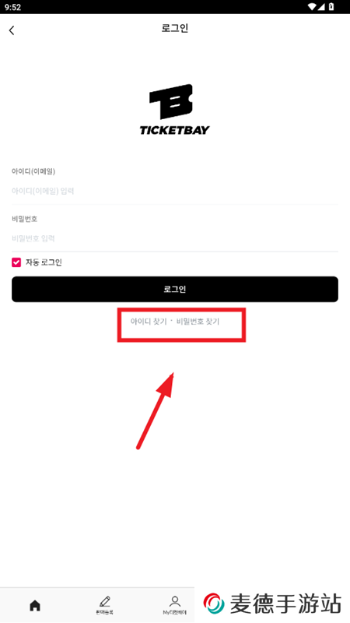Tap the 로그인 page title
This screenshot has height=623, width=350.
(x=175, y=28)
